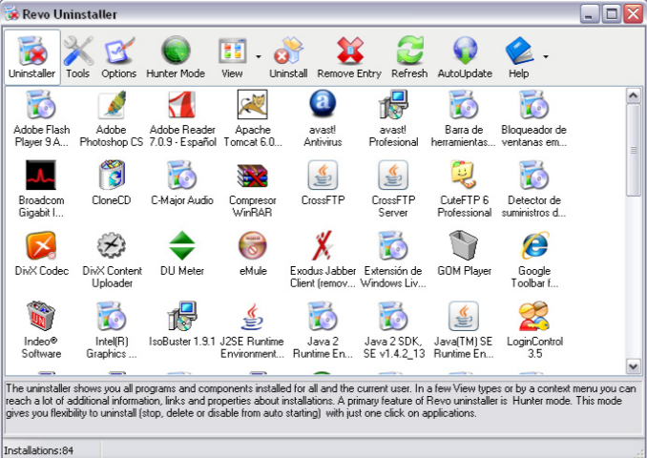Minimize the Revo Uninstaller window
This screenshot has width=647, height=458.
coord(590,14)
